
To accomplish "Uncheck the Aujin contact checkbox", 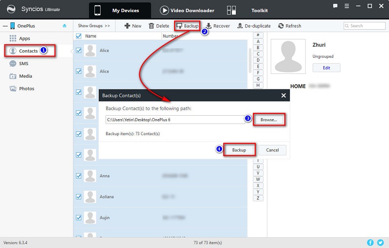I will pos(79,217).
